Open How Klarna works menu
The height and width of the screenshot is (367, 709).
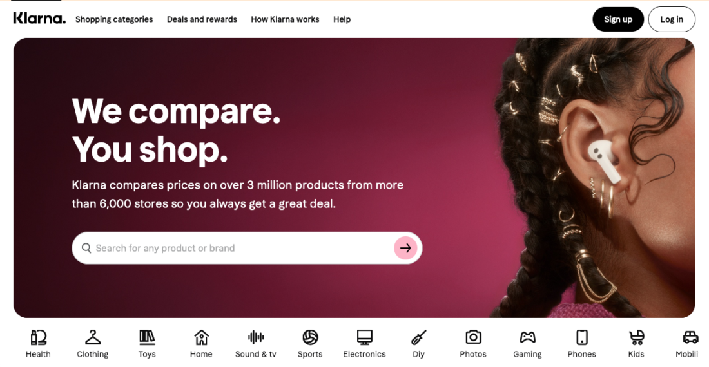285,19
